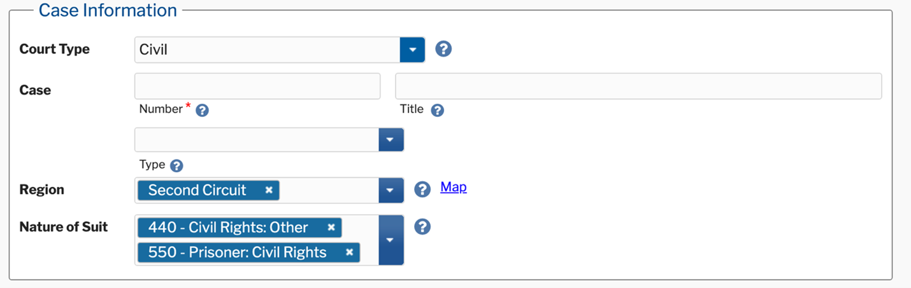Remove the 440 - Civil Rights: Other tag
The width and height of the screenshot is (911, 288).
point(331,228)
